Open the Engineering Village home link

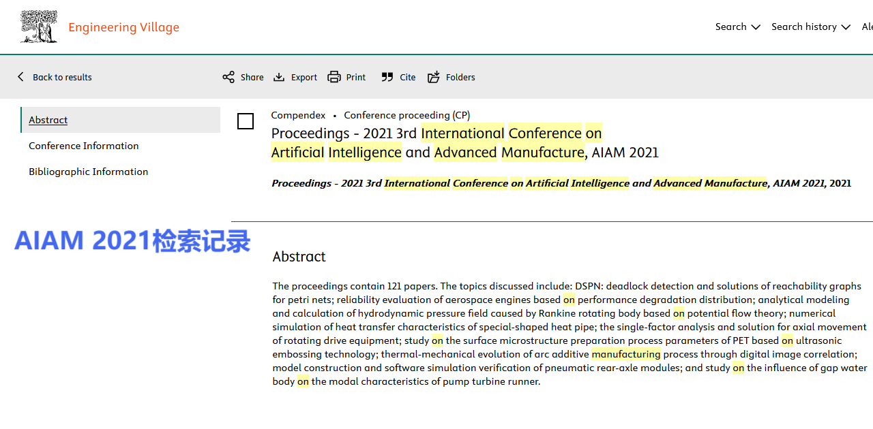(x=123, y=27)
